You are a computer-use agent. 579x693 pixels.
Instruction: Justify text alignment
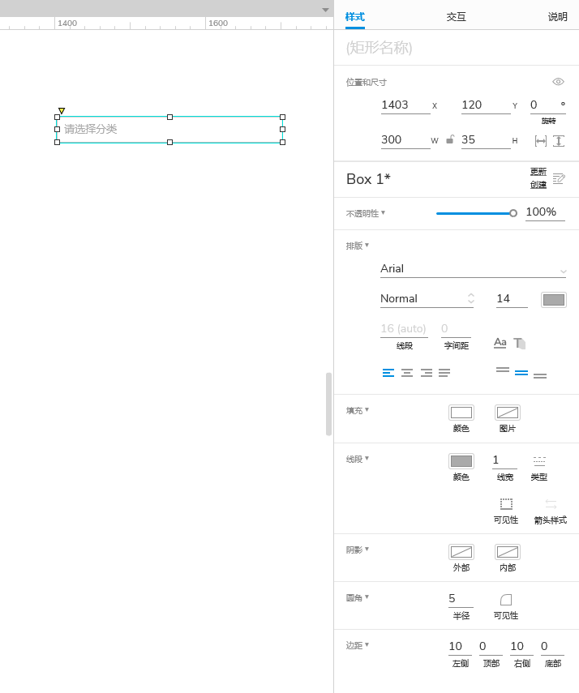pyautogui.click(x=444, y=373)
